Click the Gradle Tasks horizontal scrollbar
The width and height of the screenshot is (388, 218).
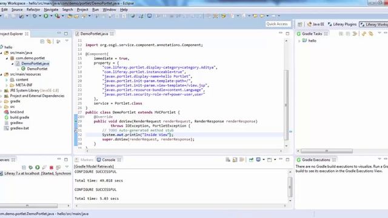326,151
